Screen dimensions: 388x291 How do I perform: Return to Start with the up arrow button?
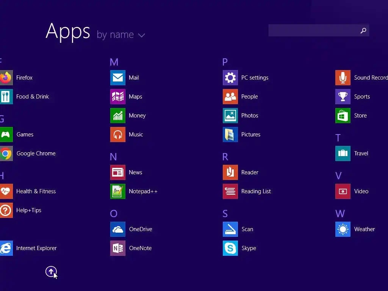pyautogui.click(x=51, y=272)
